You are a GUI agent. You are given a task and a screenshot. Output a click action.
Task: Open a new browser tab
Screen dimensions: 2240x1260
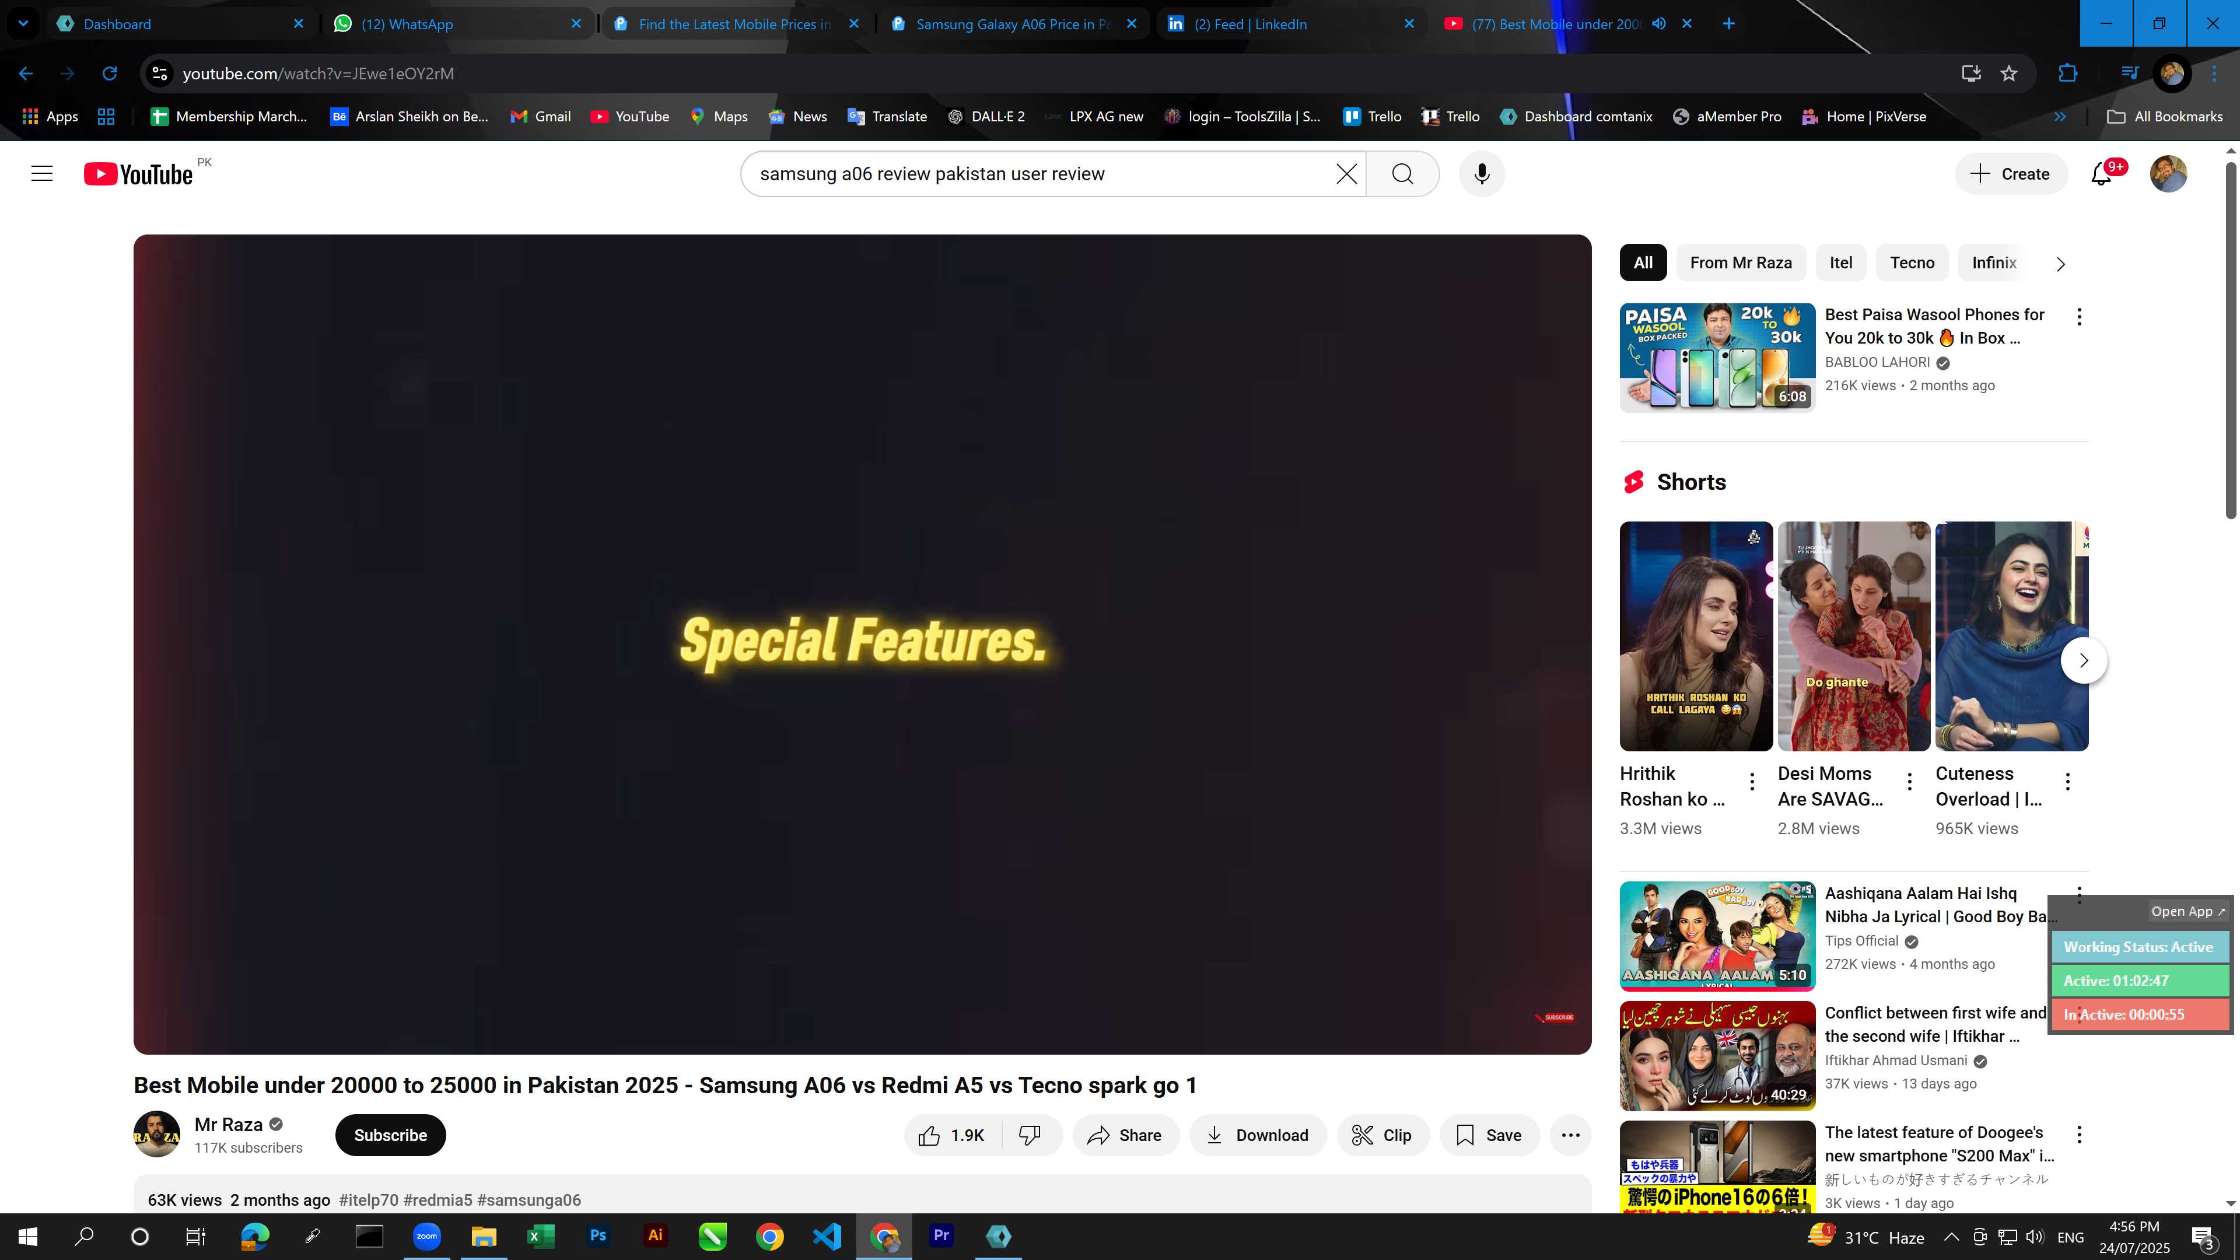pyautogui.click(x=1728, y=23)
